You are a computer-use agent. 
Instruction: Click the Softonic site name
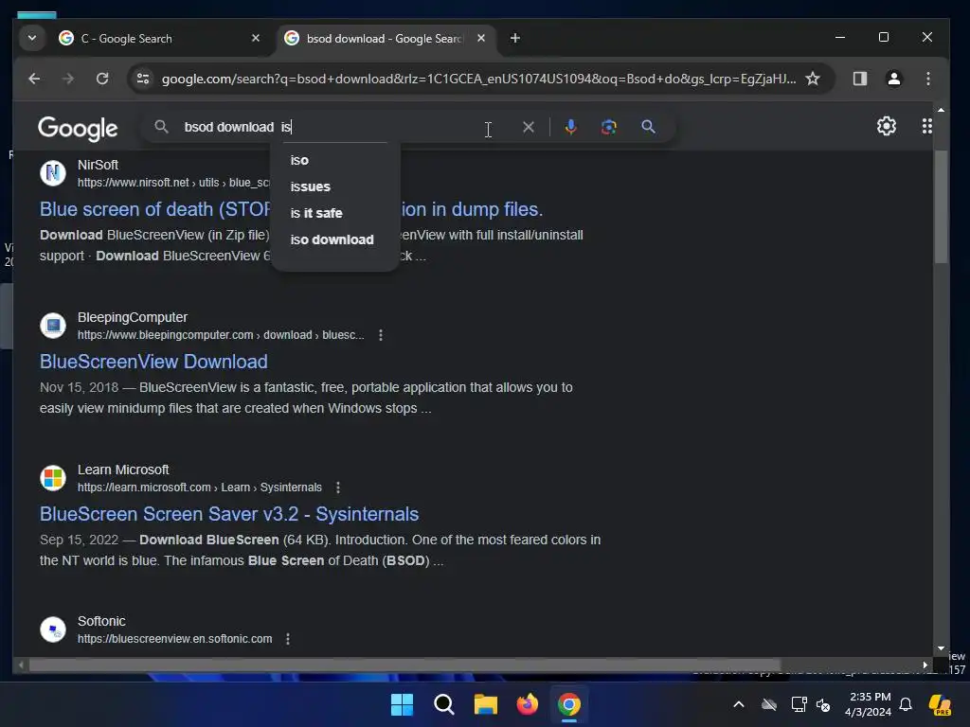point(101,621)
